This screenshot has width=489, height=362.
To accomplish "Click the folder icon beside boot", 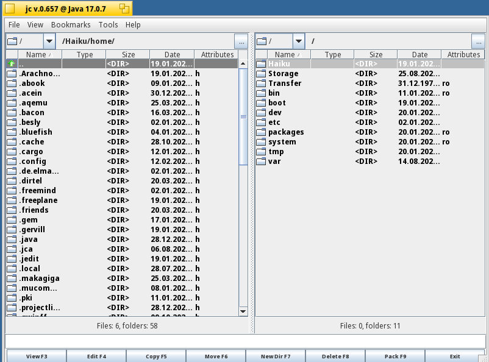I will (x=261, y=103).
